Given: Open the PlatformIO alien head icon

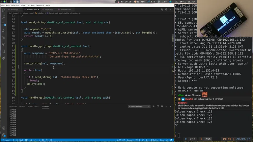Looking at the screenshot, I should pos(4,58).
